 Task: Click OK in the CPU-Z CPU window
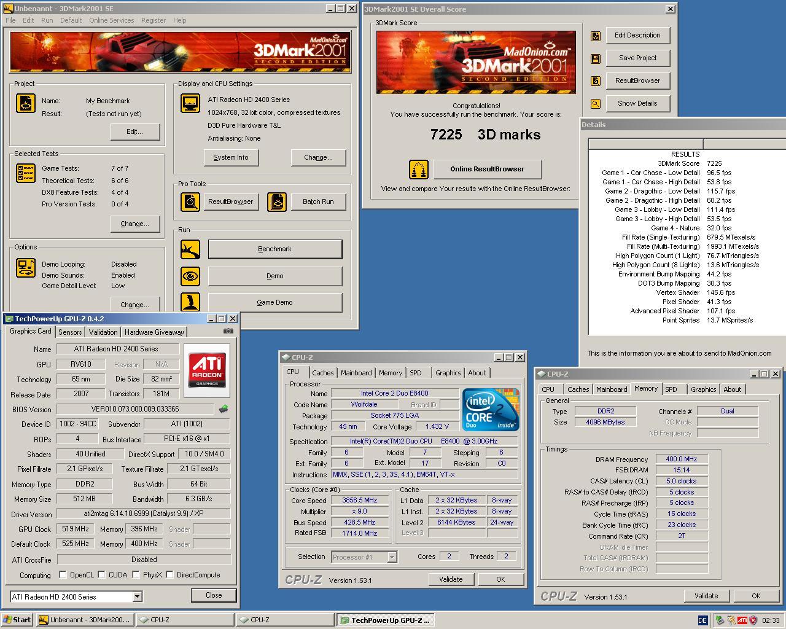coord(500,579)
